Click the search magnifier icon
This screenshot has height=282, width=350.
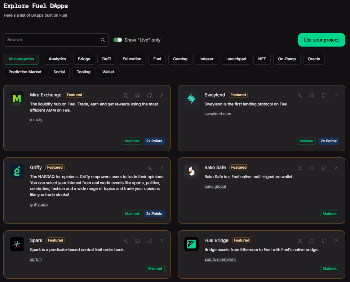coord(103,40)
